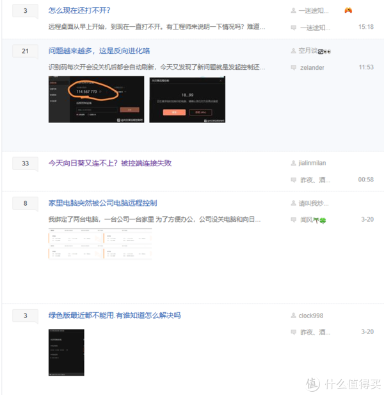The image size is (384, 395).
Task: Open last replier 闻风
Action: (x=313, y=220)
